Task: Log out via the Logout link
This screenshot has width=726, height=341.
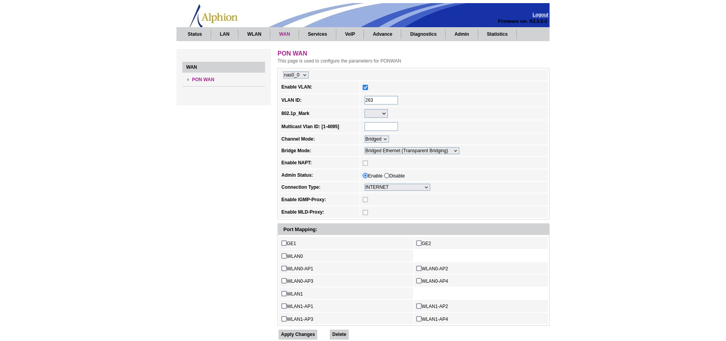Action: 540,15
